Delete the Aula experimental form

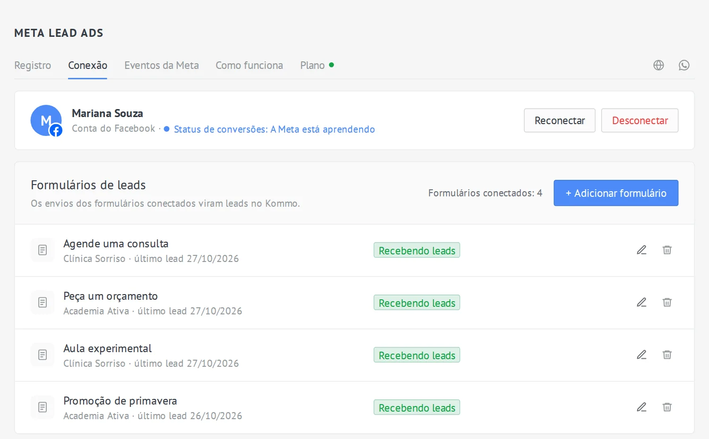coord(667,355)
